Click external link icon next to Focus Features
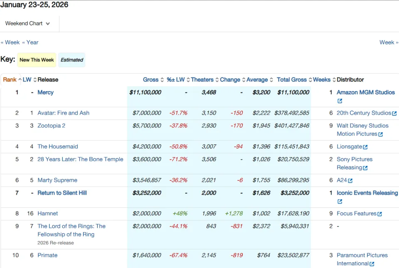The width and height of the screenshot is (399, 268). click(379, 214)
